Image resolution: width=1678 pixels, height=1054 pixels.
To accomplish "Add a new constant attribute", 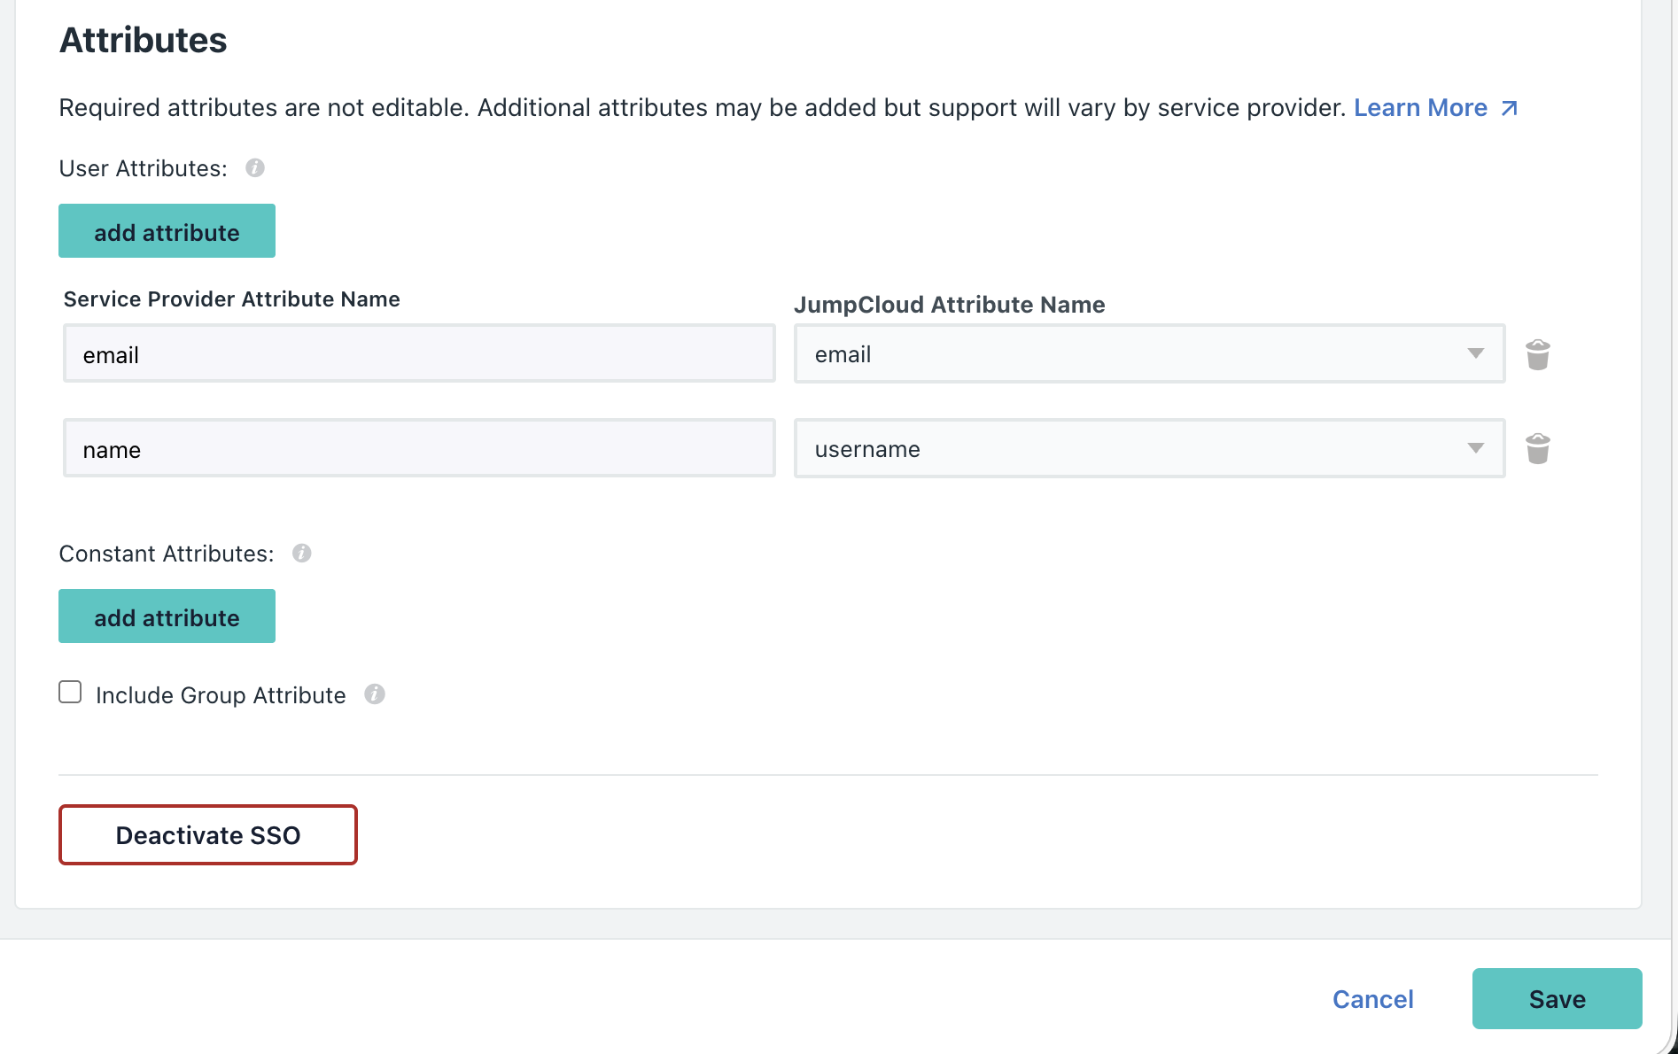I will point(167,616).
